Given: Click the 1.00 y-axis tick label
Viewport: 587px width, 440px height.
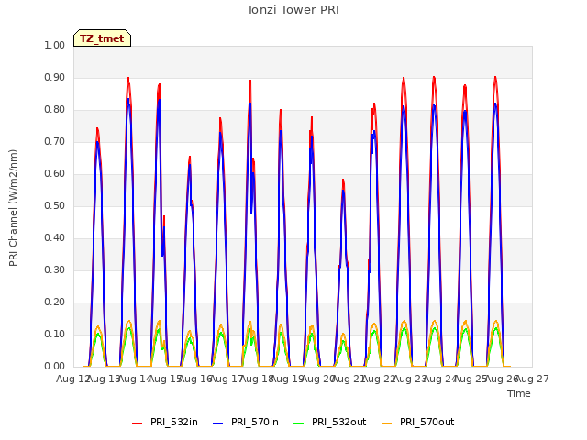Looking at the screenshot, I should pos(55,45).
